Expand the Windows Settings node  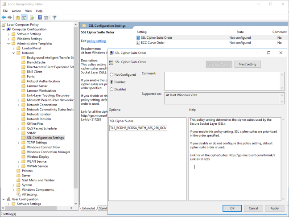[x=8, y=39]
